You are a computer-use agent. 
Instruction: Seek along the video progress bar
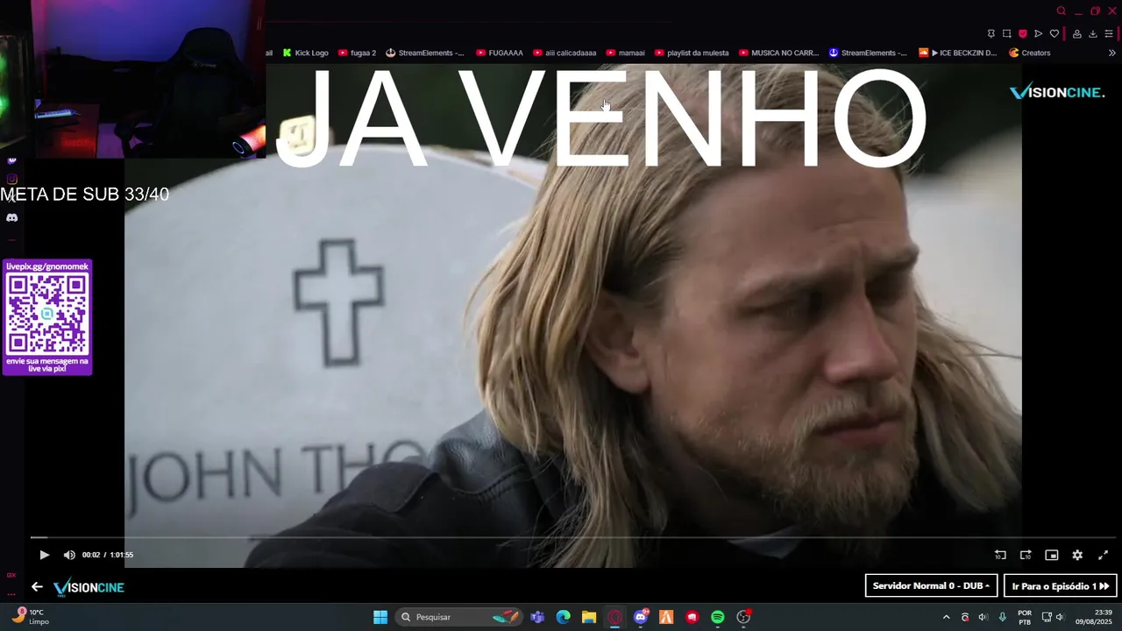click(574, 537)
